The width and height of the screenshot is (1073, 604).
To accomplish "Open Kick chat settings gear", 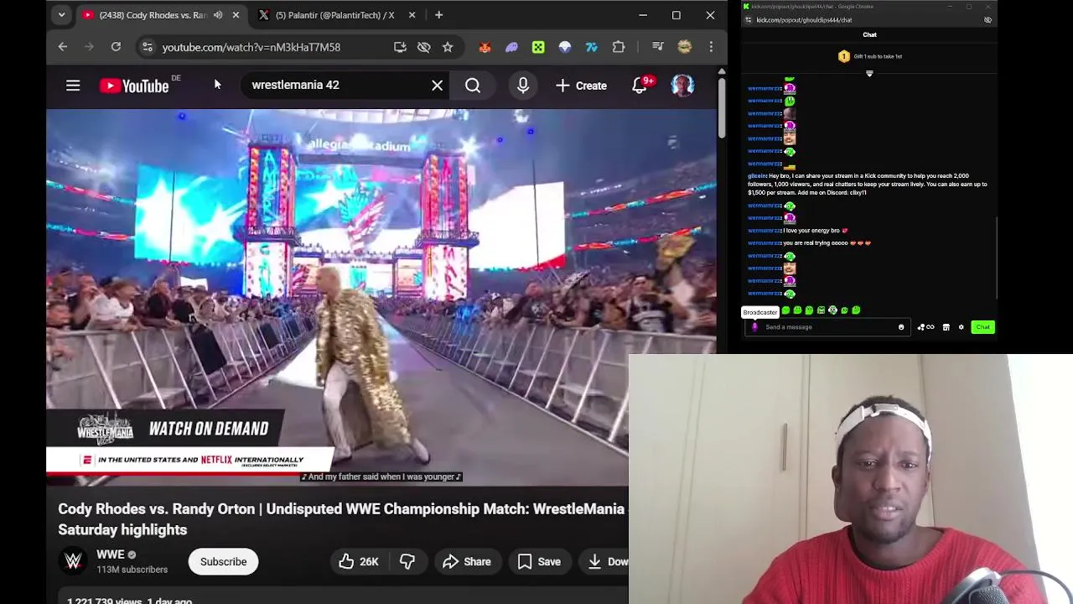I will pyautogui.click(x=962, y=327).
